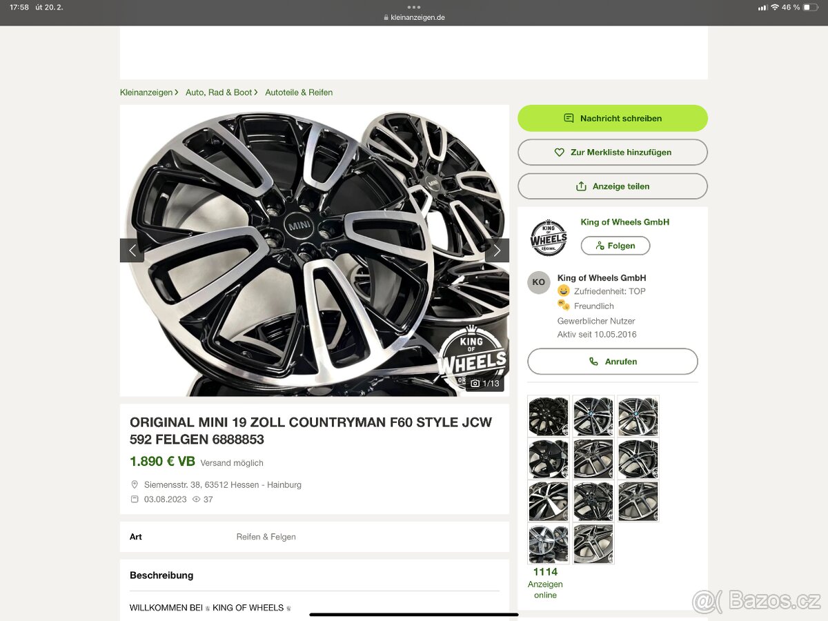The image size is (828, 621).
Task: Add listing to Merkliste
Action: click(613, 152)
